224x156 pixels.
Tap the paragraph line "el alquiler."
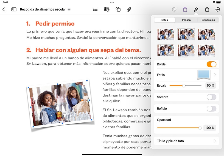click(x=111, y=101)
